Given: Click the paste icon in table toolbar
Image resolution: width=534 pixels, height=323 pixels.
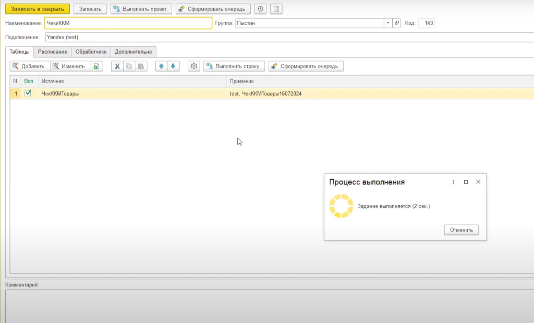Looking at the screenshot, I should pos(141,66).
